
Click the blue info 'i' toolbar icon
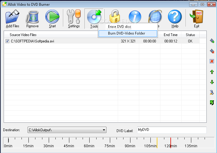[135, 17]
